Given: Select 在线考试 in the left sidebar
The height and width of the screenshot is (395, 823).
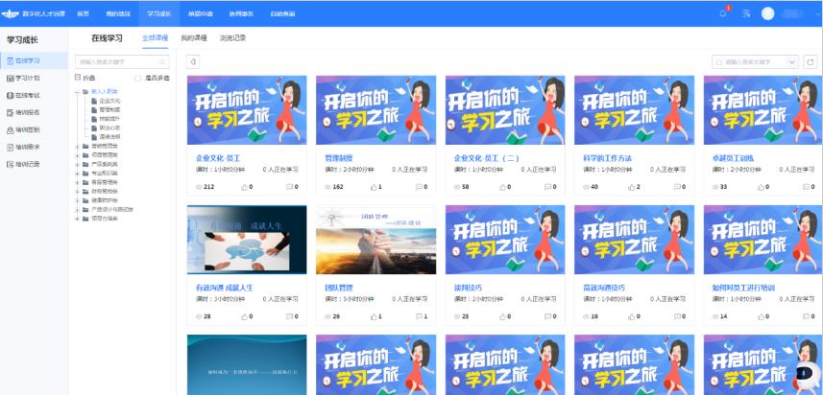Looking at the screenshot, I should pos(27,95).
